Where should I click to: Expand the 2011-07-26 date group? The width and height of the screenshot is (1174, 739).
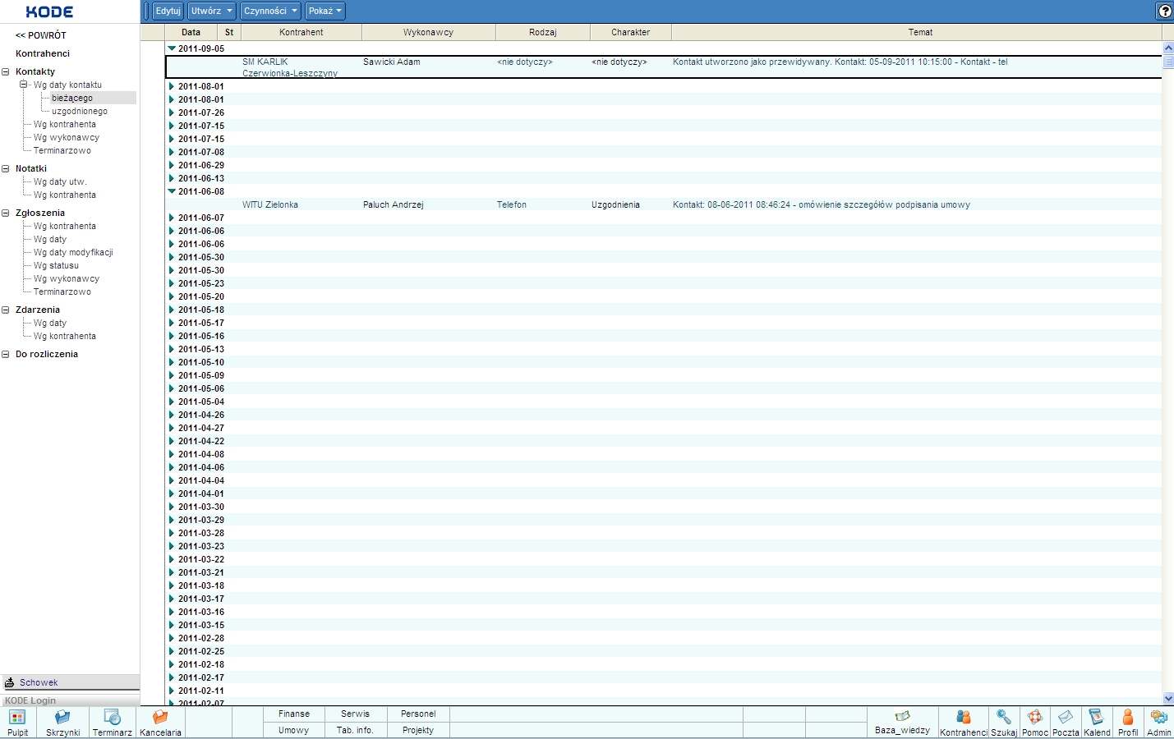click(x=172, y=112)
